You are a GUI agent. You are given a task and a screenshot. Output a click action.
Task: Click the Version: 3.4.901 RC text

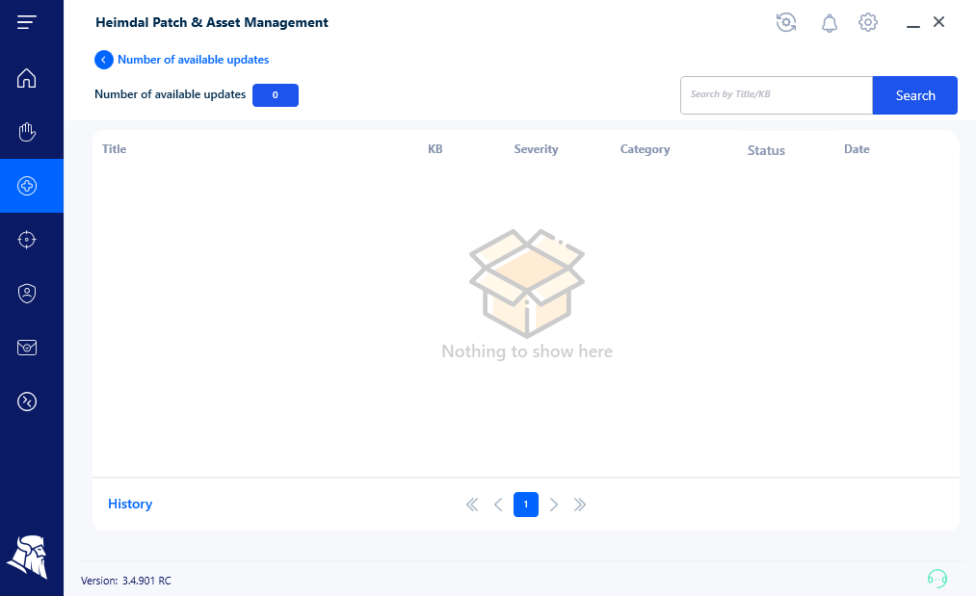tap(126, 581)
